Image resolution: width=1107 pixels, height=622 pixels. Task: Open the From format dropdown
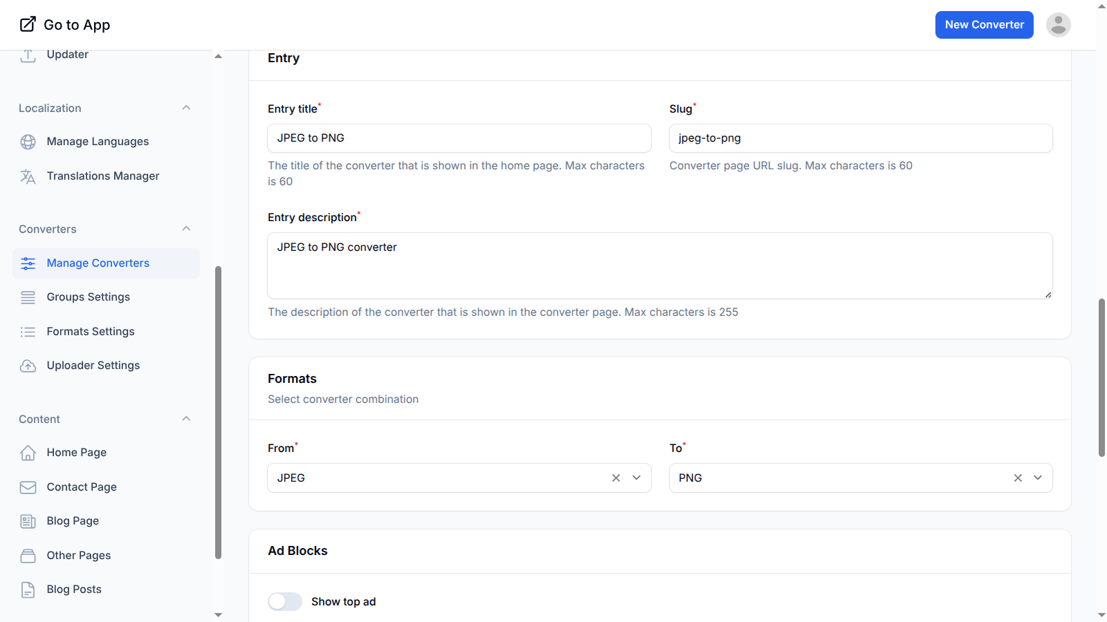coord(637,478)
